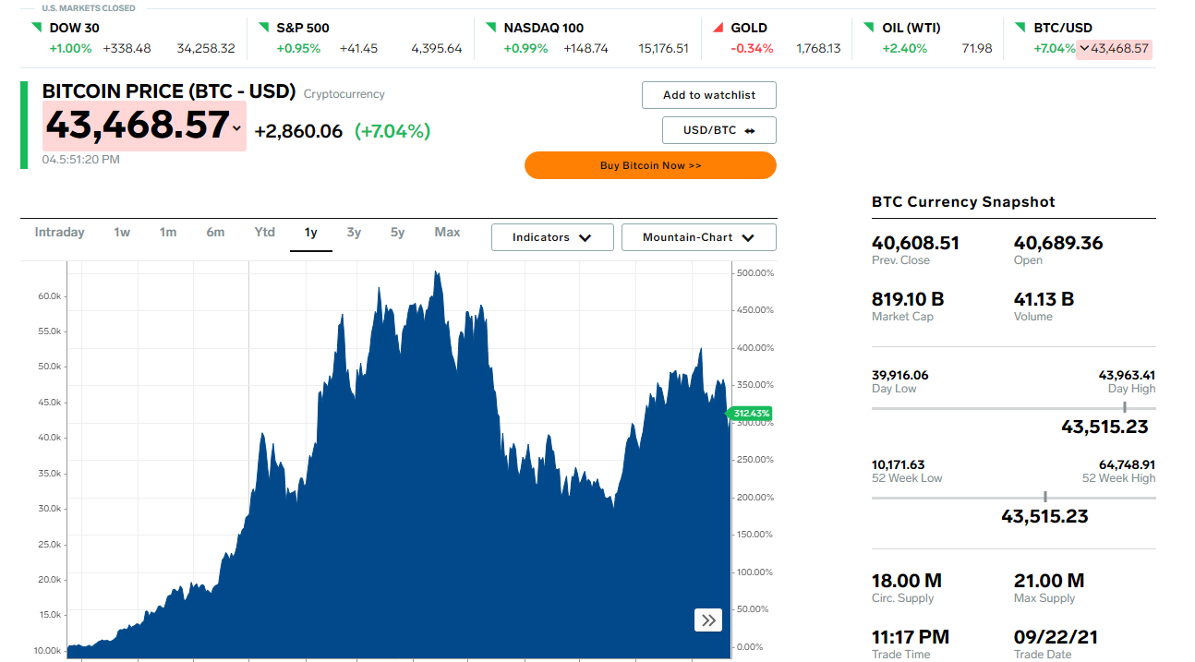This screenshot has height=662, width=1195.
Task: Click the swap arrows icon in USD/BTC button
Action: [x=750, y=131]
